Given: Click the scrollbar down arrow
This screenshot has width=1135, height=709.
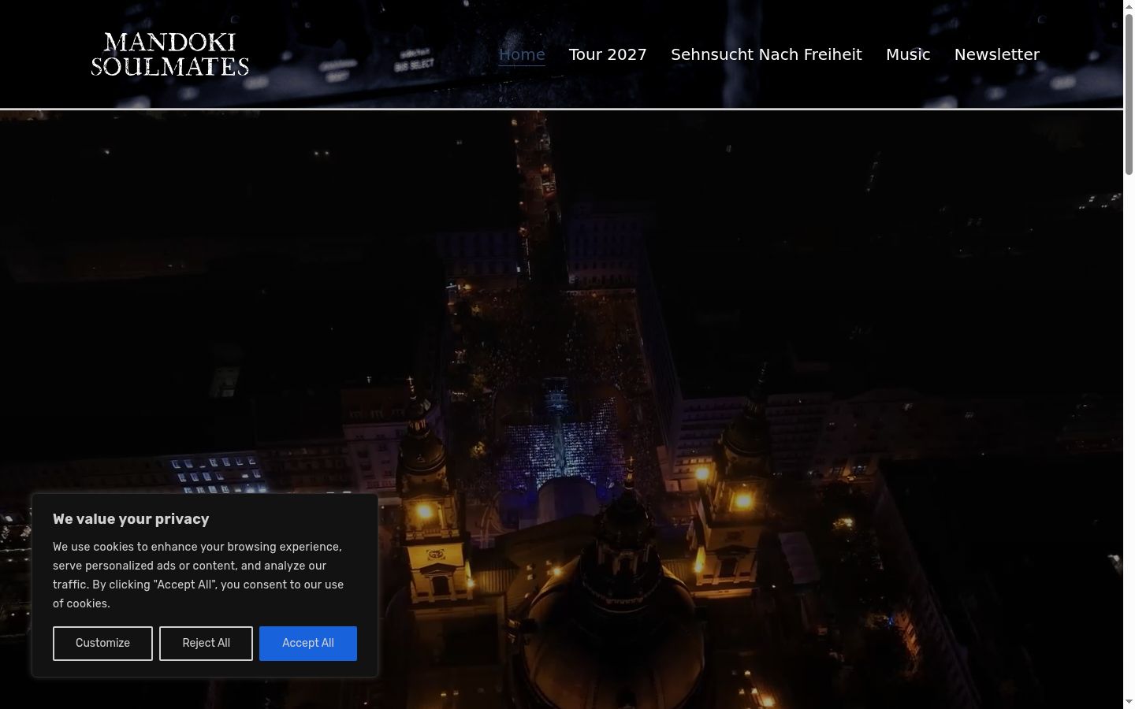Looking at the screenshot, I should tap(1129, 702).
